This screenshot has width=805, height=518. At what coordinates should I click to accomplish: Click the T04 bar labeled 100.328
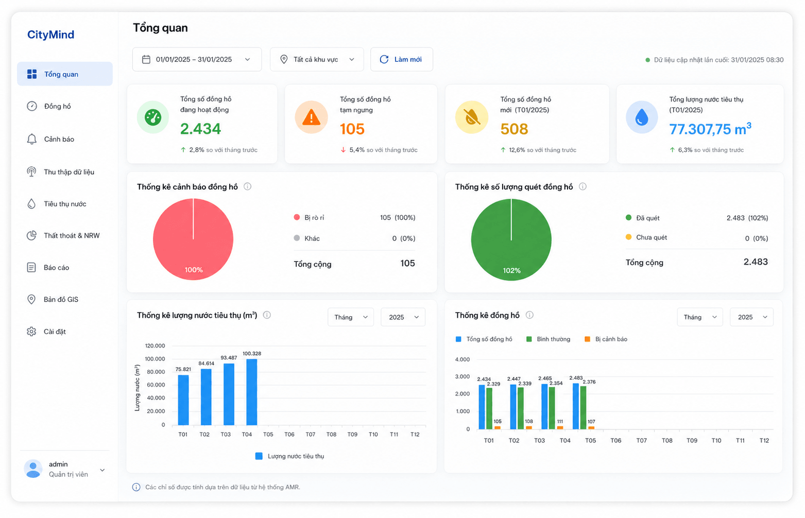[x=252, y=392]
